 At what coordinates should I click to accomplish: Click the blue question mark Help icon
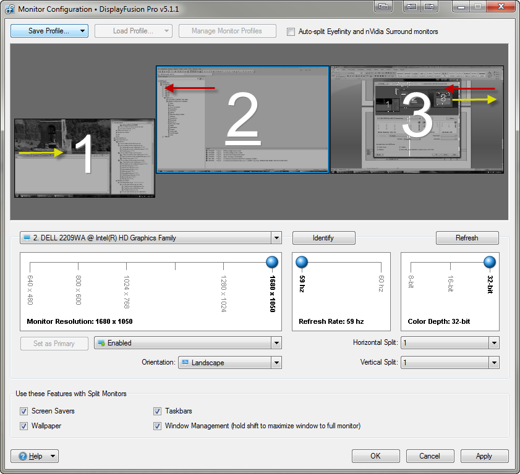pyautogui.click(x=23, y=456)
